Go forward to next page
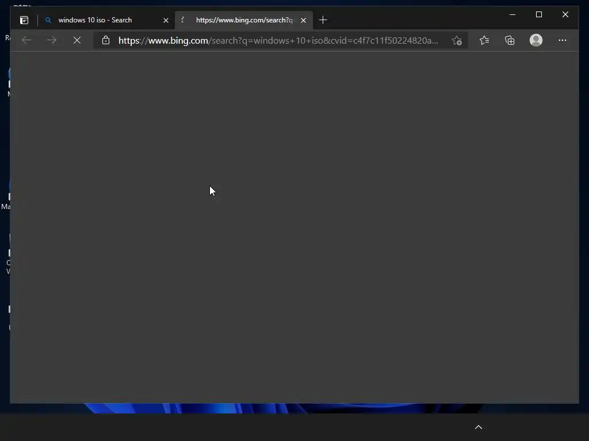 click(x=52, y=40)
